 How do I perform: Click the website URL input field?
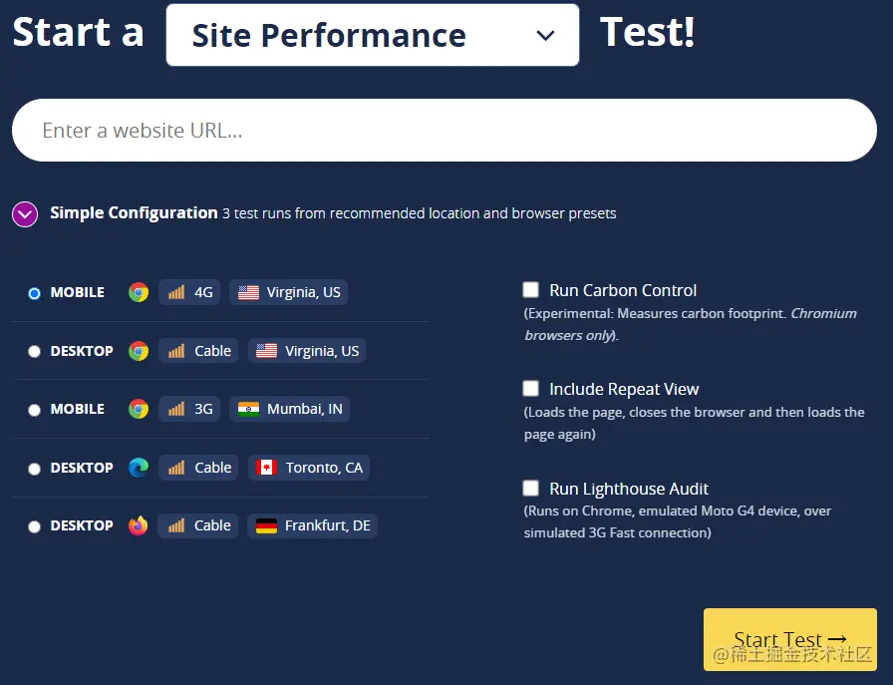[x=444, y=131]
